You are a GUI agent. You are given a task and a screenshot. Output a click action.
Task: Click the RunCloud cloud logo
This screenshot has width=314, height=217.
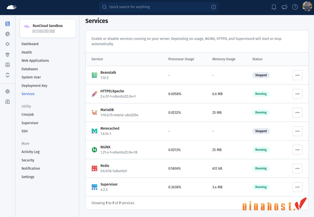11,7
